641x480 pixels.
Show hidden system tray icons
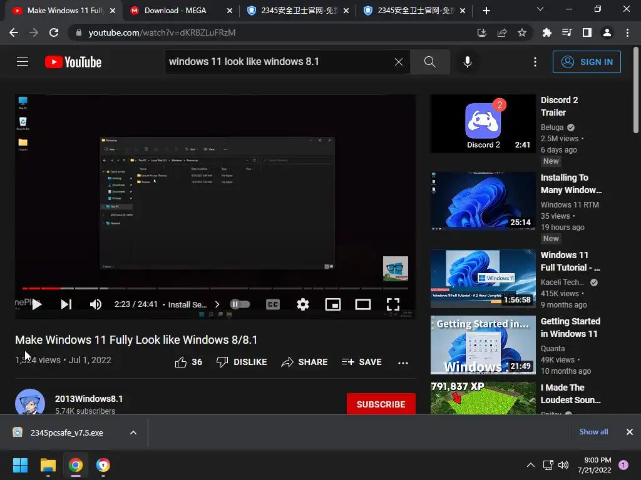[531, 465]
